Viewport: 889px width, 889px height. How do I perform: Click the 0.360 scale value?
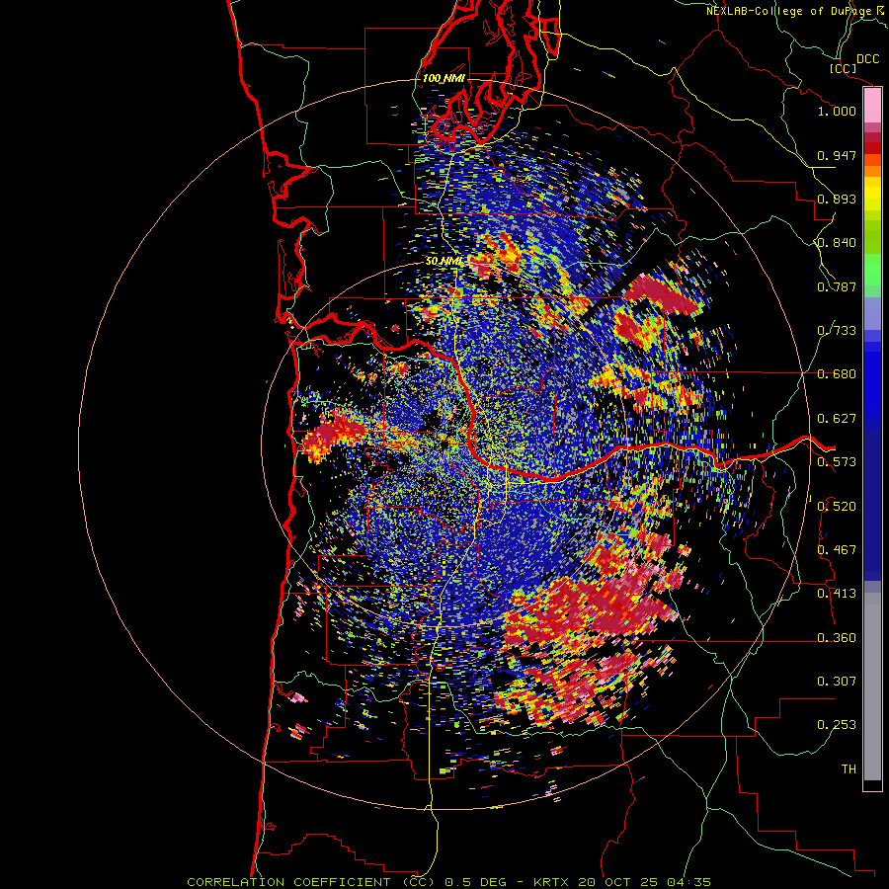[837, 638]
